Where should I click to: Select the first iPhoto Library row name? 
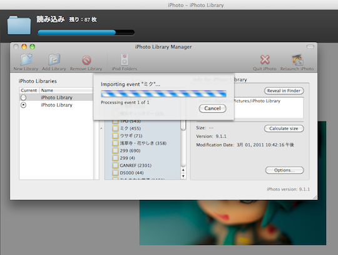tap(56, 98)
